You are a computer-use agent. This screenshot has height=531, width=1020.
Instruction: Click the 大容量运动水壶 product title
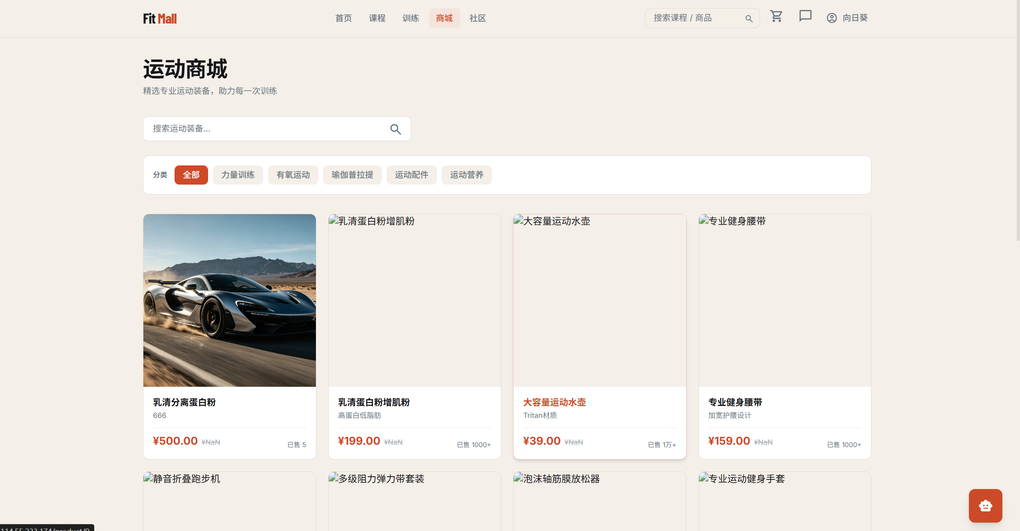[x=554, y=402]
